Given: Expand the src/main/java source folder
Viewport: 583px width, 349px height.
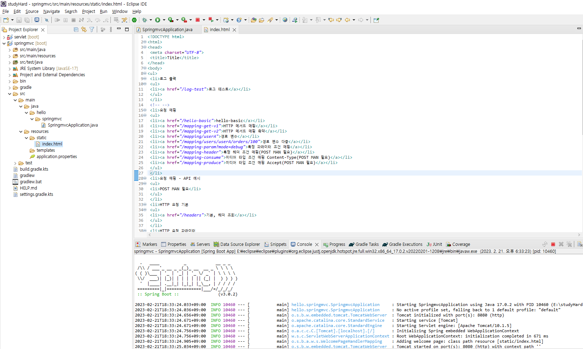Looking at the screenshot, I should 9,50.
